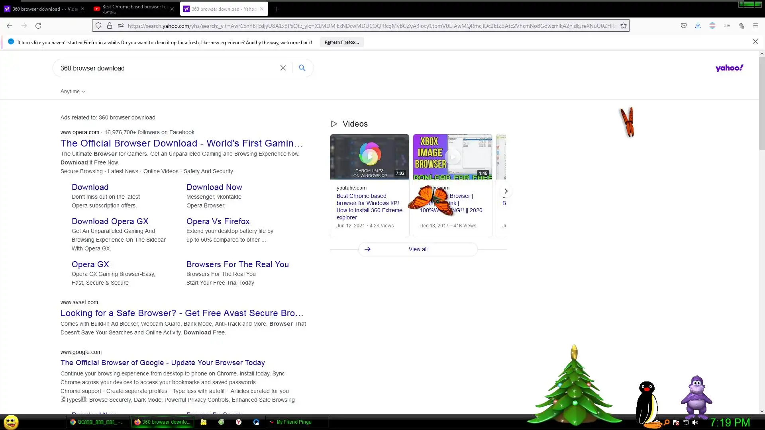Open Firefox hamburger application menu
The image size is (765, 430).
755,25
